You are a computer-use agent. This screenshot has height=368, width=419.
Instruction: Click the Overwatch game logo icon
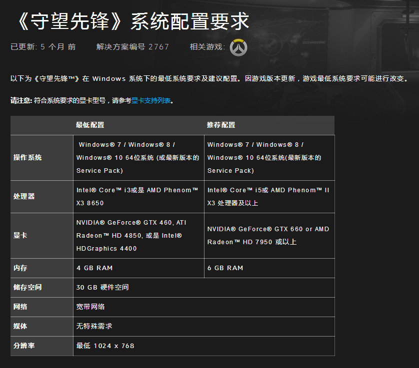tap(238, 47)
